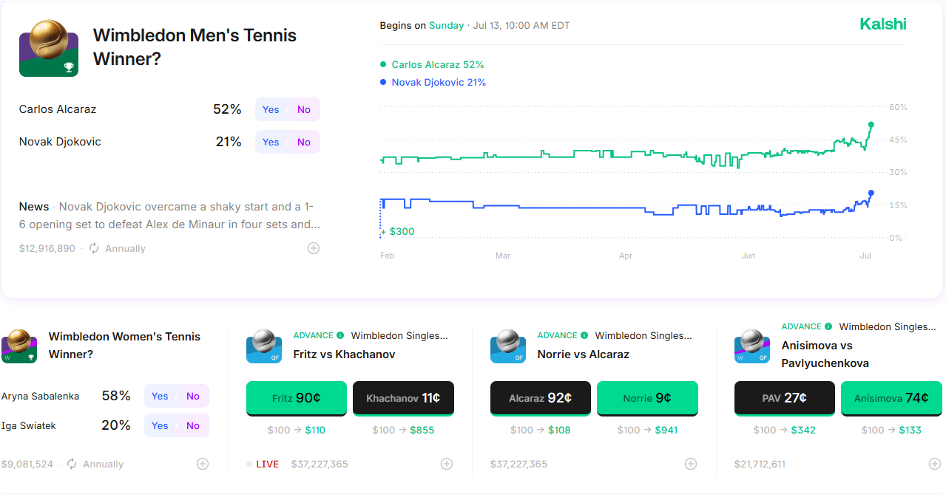Choose the Anisimova 74¢ option
This screenshot has width=946, height=497.
click(x=891, y=398)
